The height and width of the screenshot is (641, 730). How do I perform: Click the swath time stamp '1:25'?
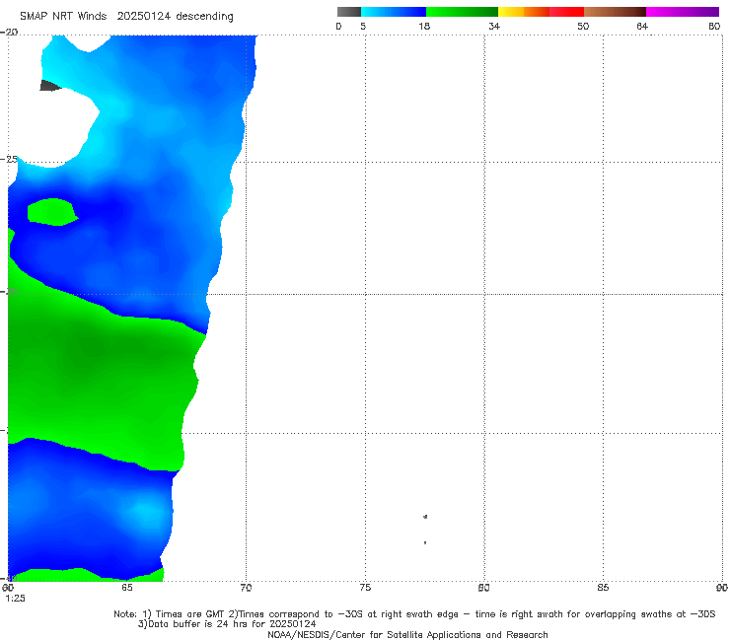[15, 599]
